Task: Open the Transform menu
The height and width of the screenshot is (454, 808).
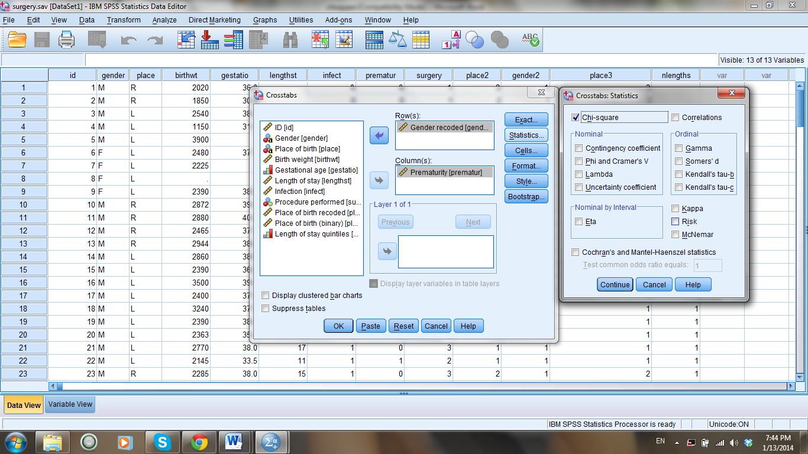Action: 124,20
